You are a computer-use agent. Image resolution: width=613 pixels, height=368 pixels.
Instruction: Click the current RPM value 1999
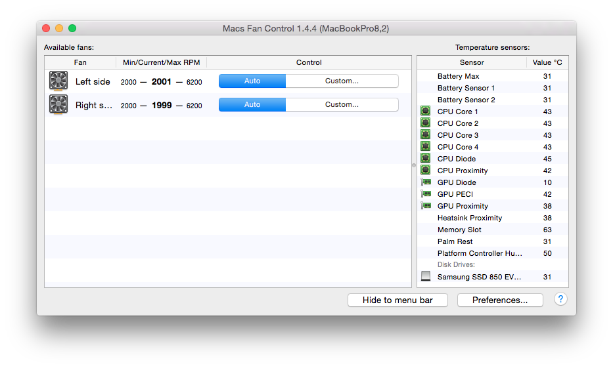point(162,106)
